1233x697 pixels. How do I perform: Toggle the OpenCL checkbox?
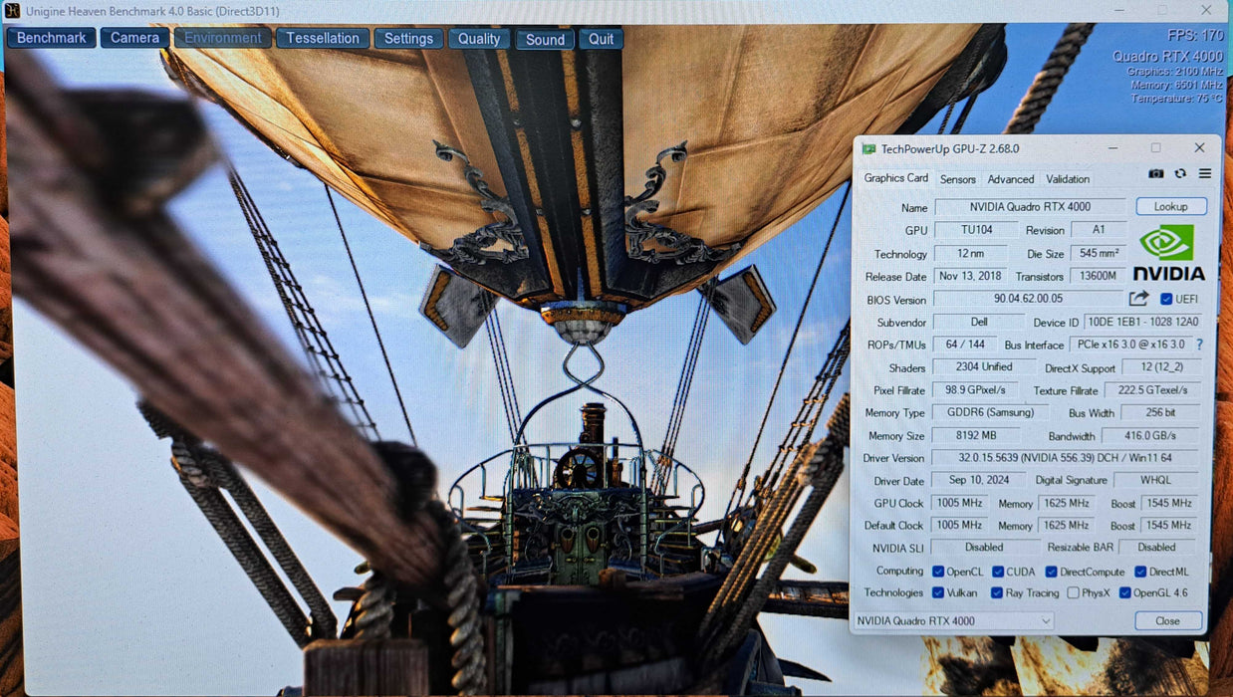[x=938, y=572]
